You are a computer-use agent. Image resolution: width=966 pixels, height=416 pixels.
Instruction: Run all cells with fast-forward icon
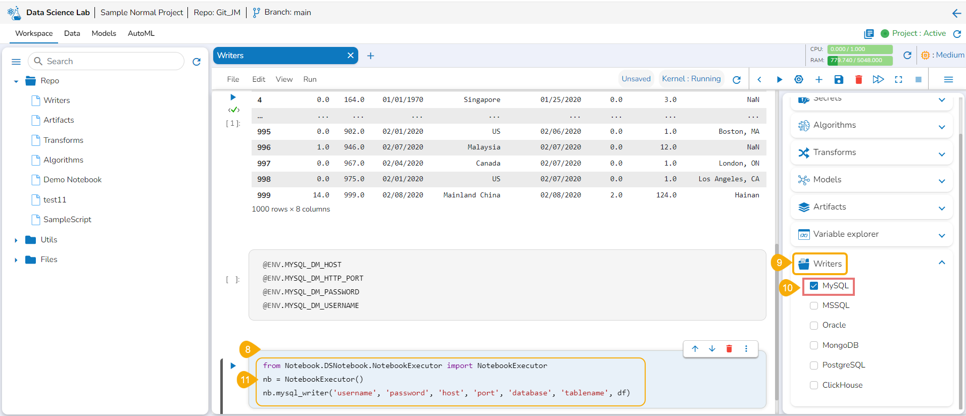878,79
